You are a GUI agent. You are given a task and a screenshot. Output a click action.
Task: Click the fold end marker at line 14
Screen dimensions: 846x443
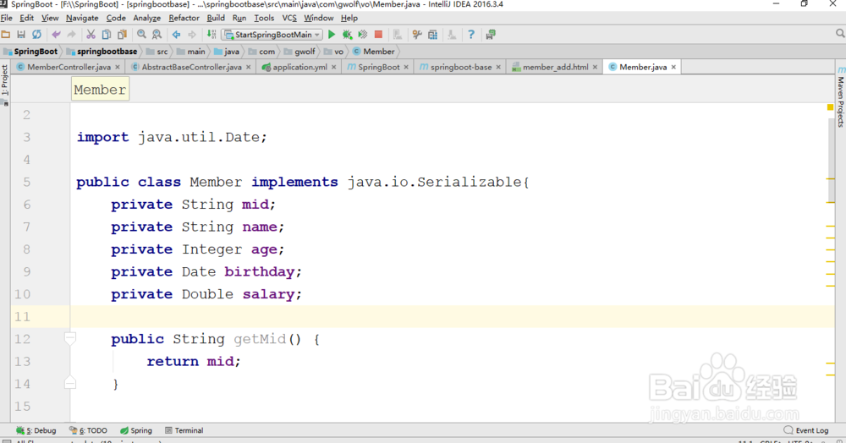69,383
